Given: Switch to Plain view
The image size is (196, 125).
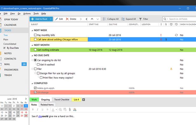Looking at the screenshot, I should tap(6, 40).
